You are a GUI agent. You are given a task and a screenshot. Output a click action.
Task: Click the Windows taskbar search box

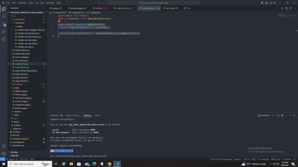point(30,164)
